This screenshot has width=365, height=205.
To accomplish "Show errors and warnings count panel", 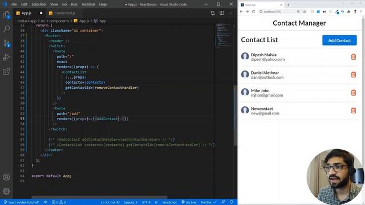I will pos(59,202).
